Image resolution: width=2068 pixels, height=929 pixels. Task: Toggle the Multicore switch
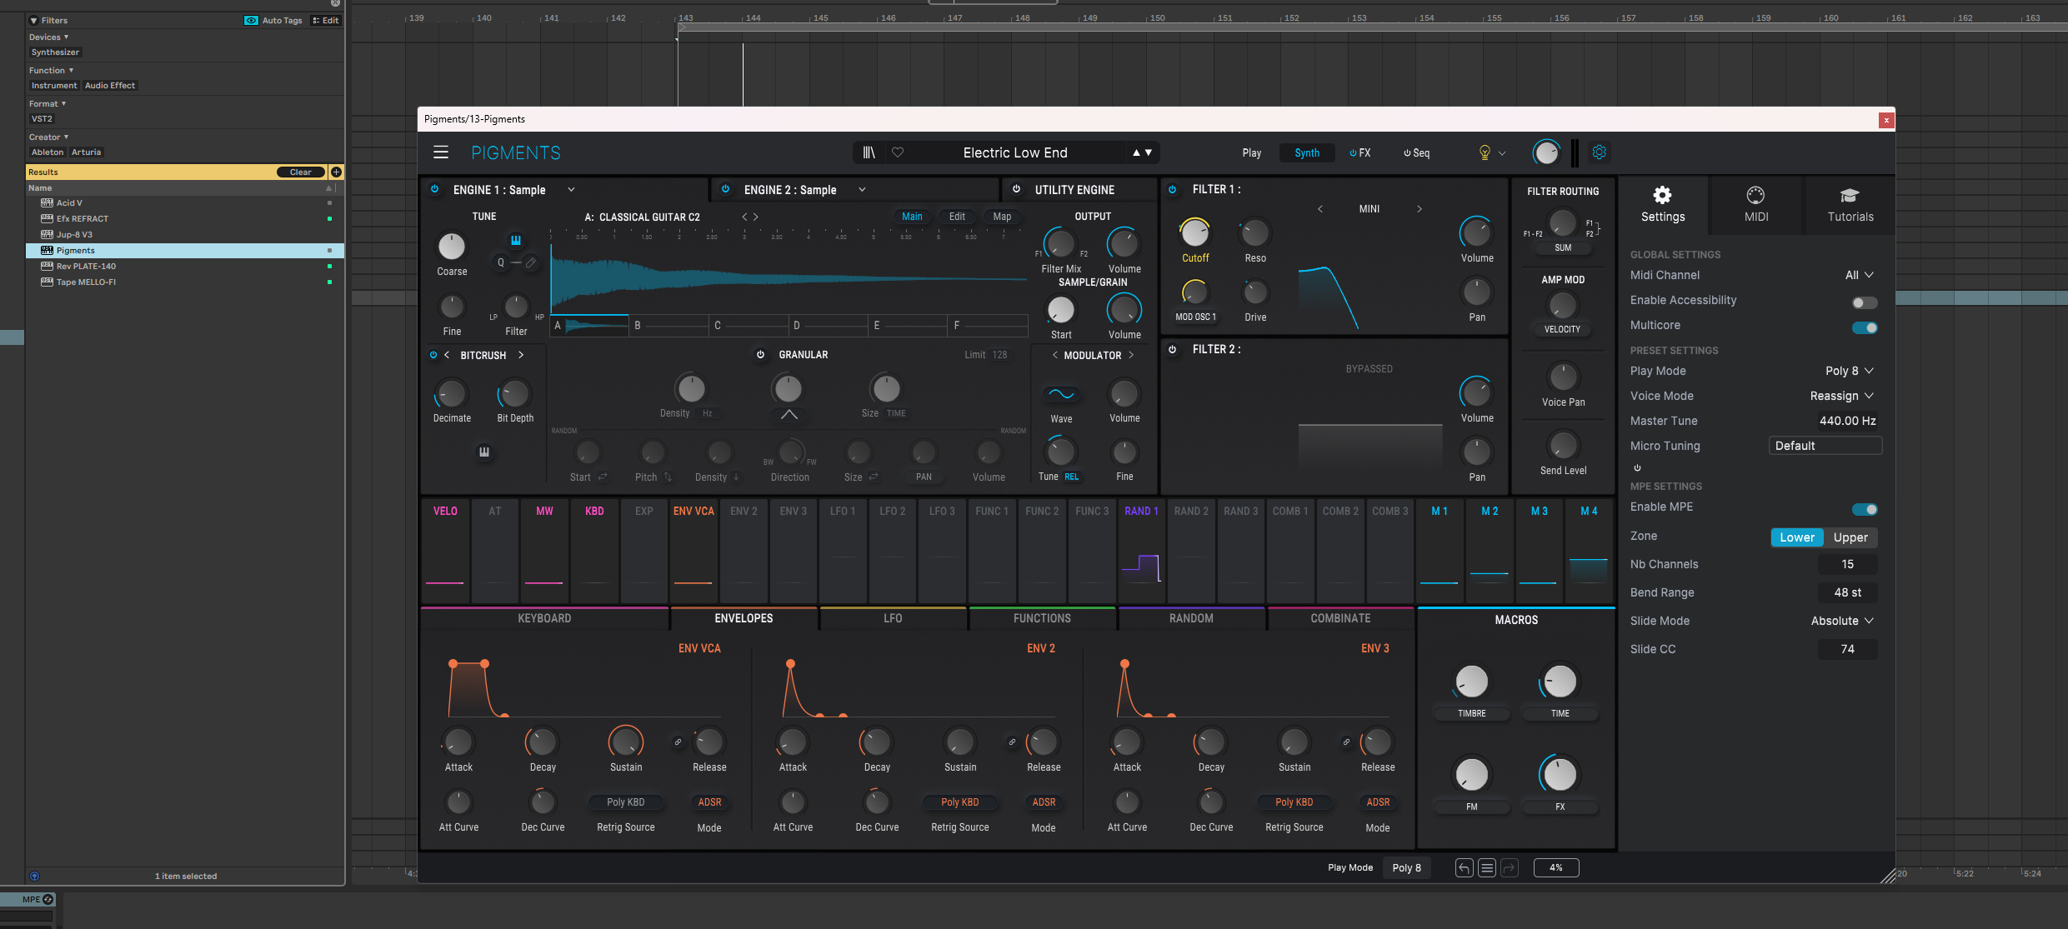click(x=1865, y=327)
